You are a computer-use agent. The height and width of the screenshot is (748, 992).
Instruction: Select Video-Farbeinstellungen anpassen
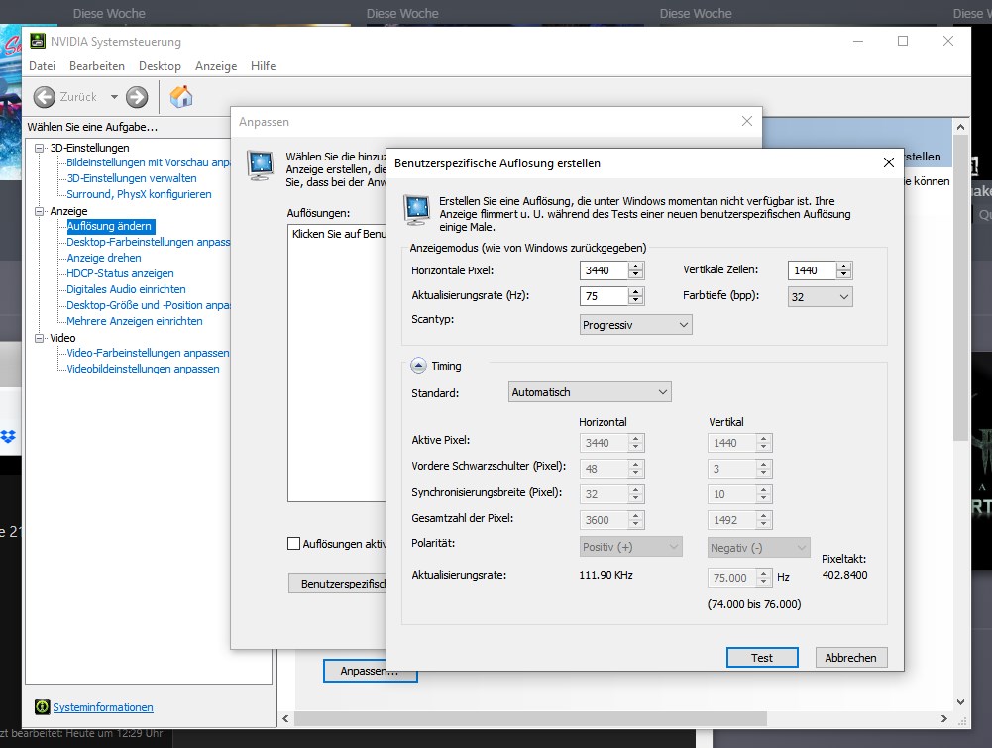148,352
